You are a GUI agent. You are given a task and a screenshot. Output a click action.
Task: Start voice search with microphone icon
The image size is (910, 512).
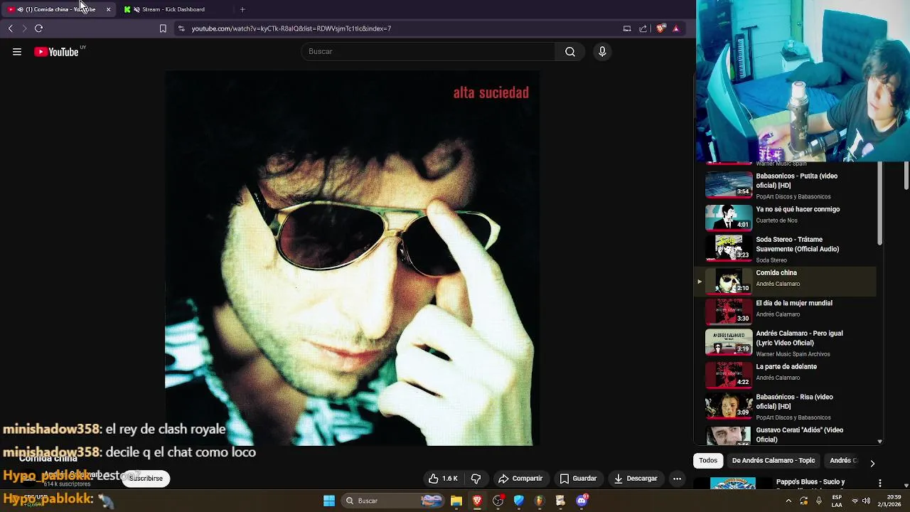pos(602,51)
